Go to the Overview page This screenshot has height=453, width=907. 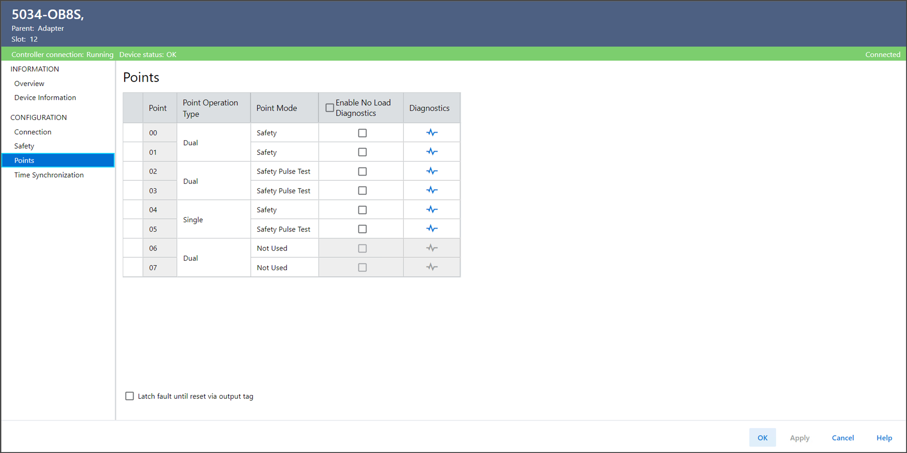click(x=29, y=83)
